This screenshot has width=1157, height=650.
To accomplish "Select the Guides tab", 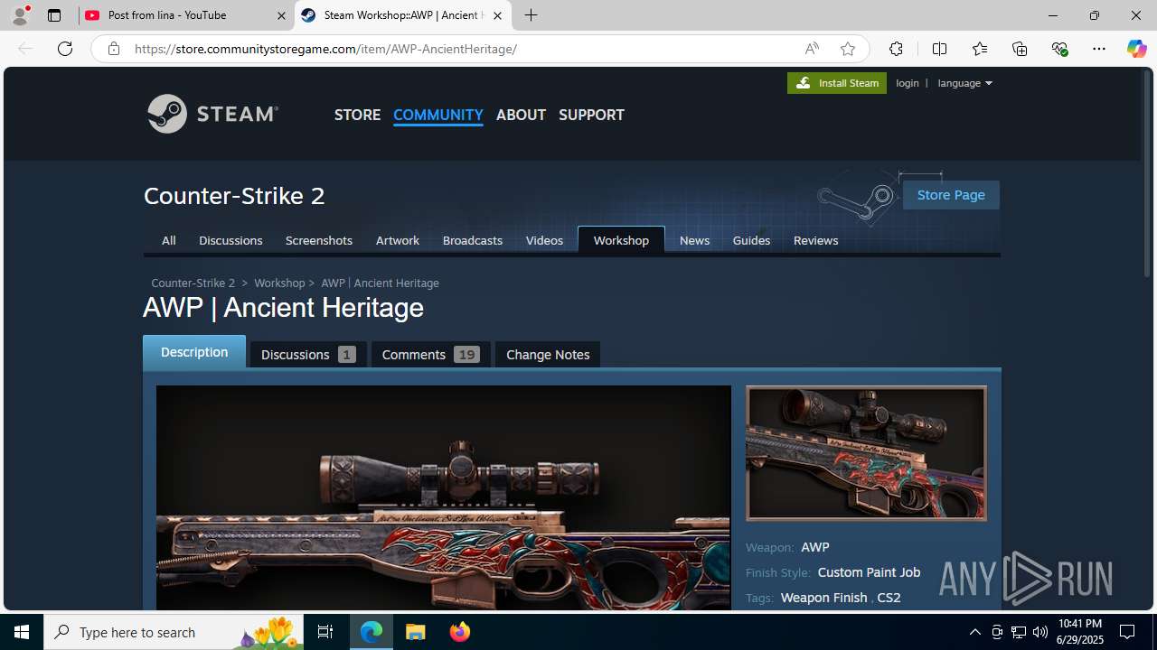I will (x=751, y=240).
